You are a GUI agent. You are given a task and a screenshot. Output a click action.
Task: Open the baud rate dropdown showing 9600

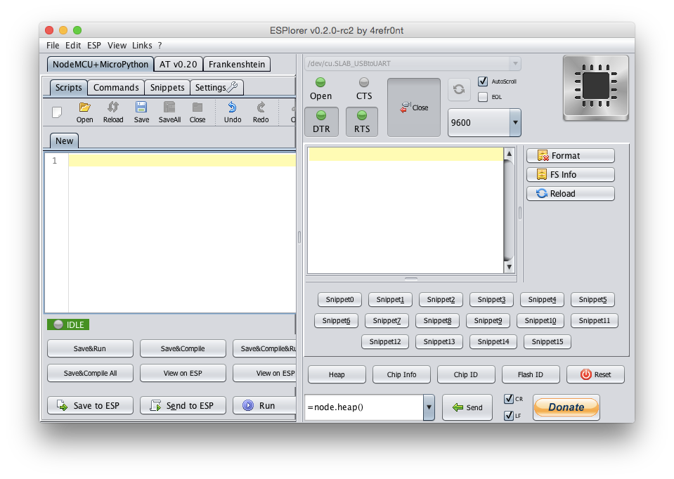(x=515, y=122)
